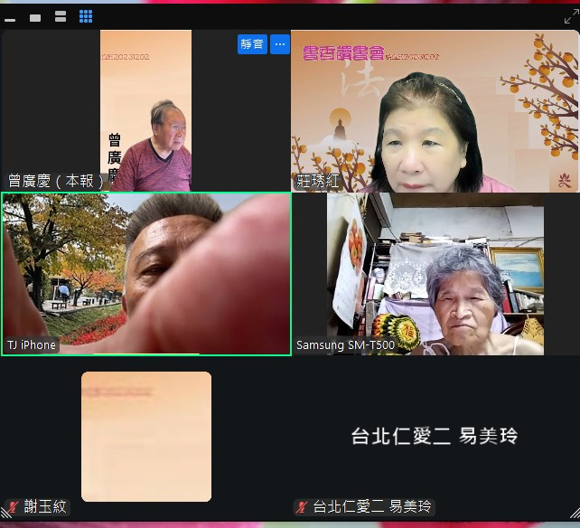This screenshot has width=580, height=528.
Task: Mute 曾廣慶 with the 靜音 button
Action: pyautogui.click(x=252, y=43)
